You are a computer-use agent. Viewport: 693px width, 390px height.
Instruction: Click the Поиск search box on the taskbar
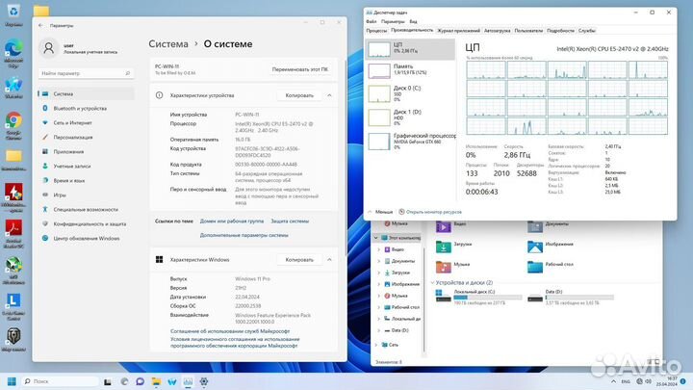tap(60, 381)
